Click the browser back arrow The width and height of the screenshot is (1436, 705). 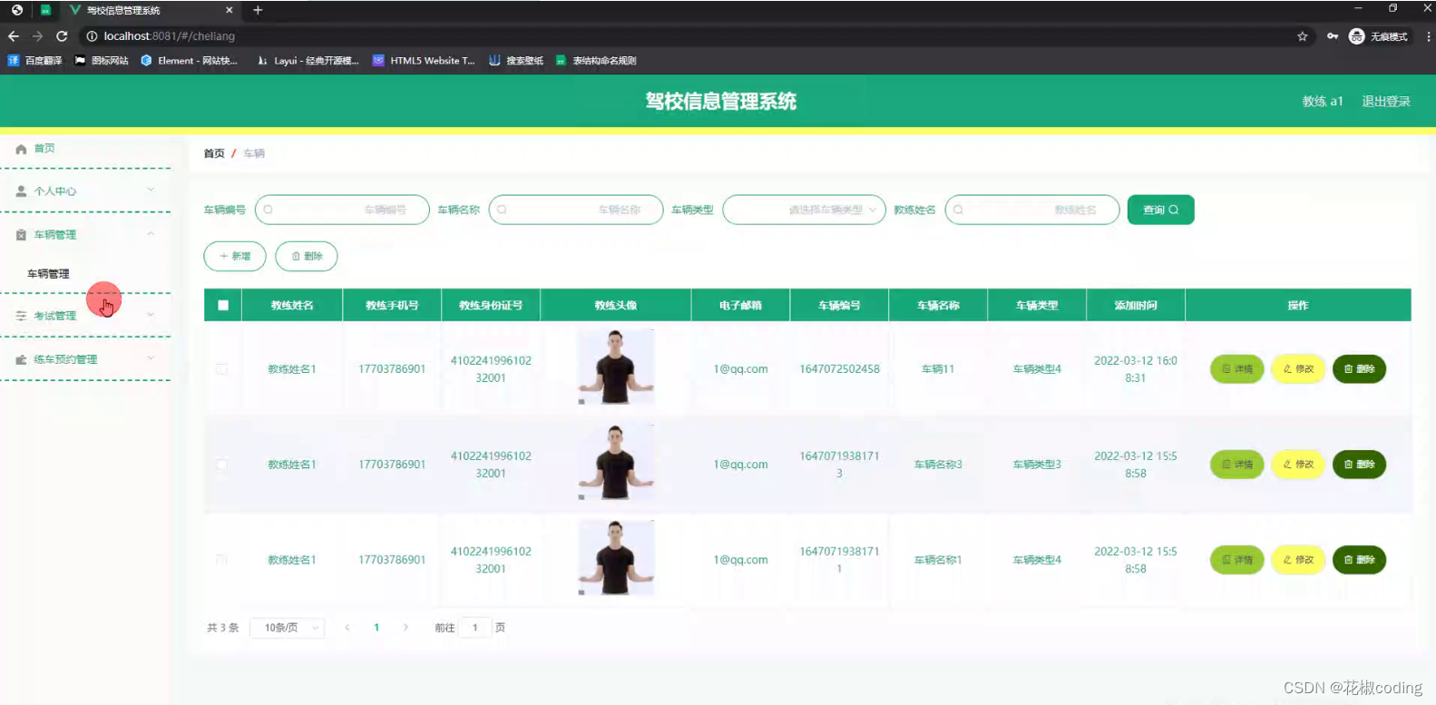click(14, 36)
